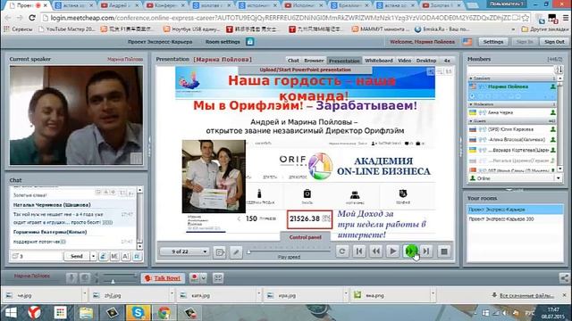Open File Explorer from taskbar
The width and height of the screenshot is (572, 321).
[86, 313]
